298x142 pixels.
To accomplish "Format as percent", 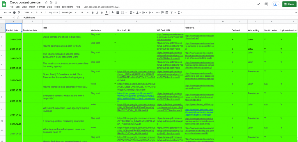I will pyautogui.click(x=41, y=12).
